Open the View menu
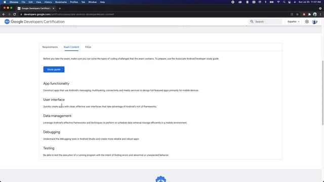Image resolution: width=324 pixels, height=182 pixels. [38, 2]
